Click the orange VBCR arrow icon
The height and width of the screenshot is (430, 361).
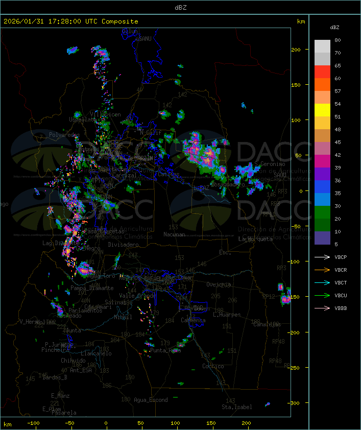[323, 270]
